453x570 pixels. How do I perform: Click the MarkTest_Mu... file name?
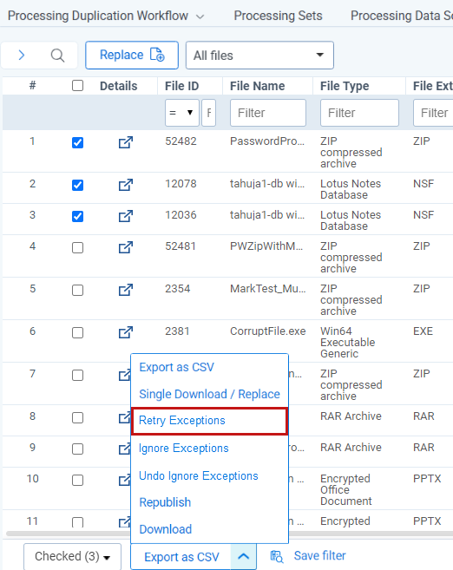pos(268,289)
